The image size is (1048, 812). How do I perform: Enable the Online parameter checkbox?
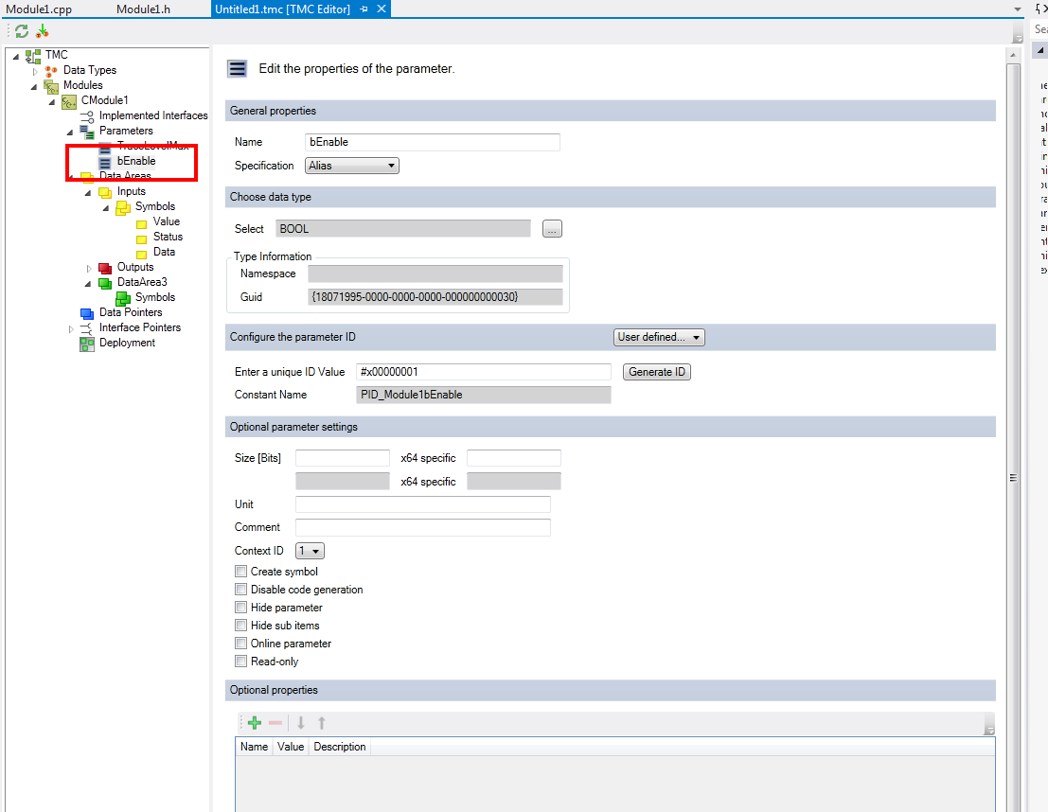tap(240, 644)
